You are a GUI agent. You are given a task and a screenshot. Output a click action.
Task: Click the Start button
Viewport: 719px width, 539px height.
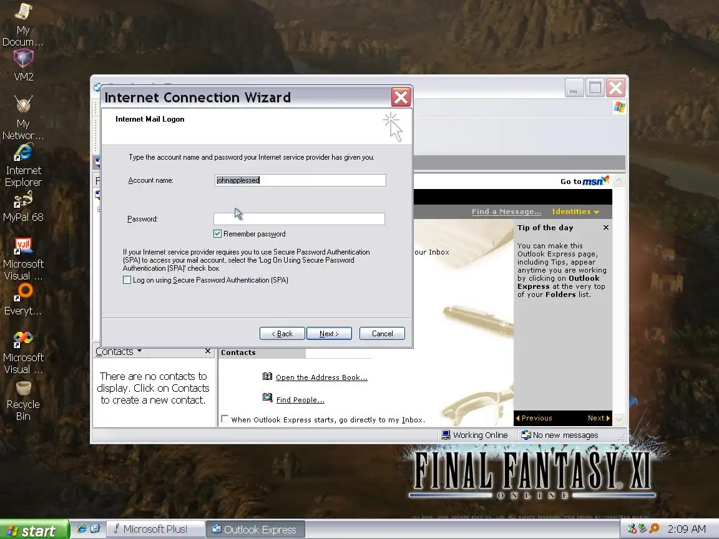point(34,530)
